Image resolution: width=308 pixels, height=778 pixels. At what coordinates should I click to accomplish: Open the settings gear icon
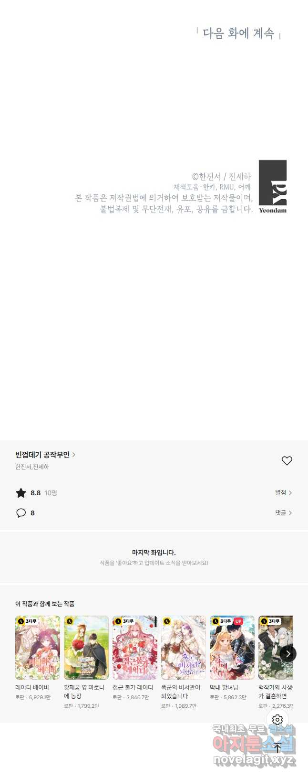pos(277,720)
